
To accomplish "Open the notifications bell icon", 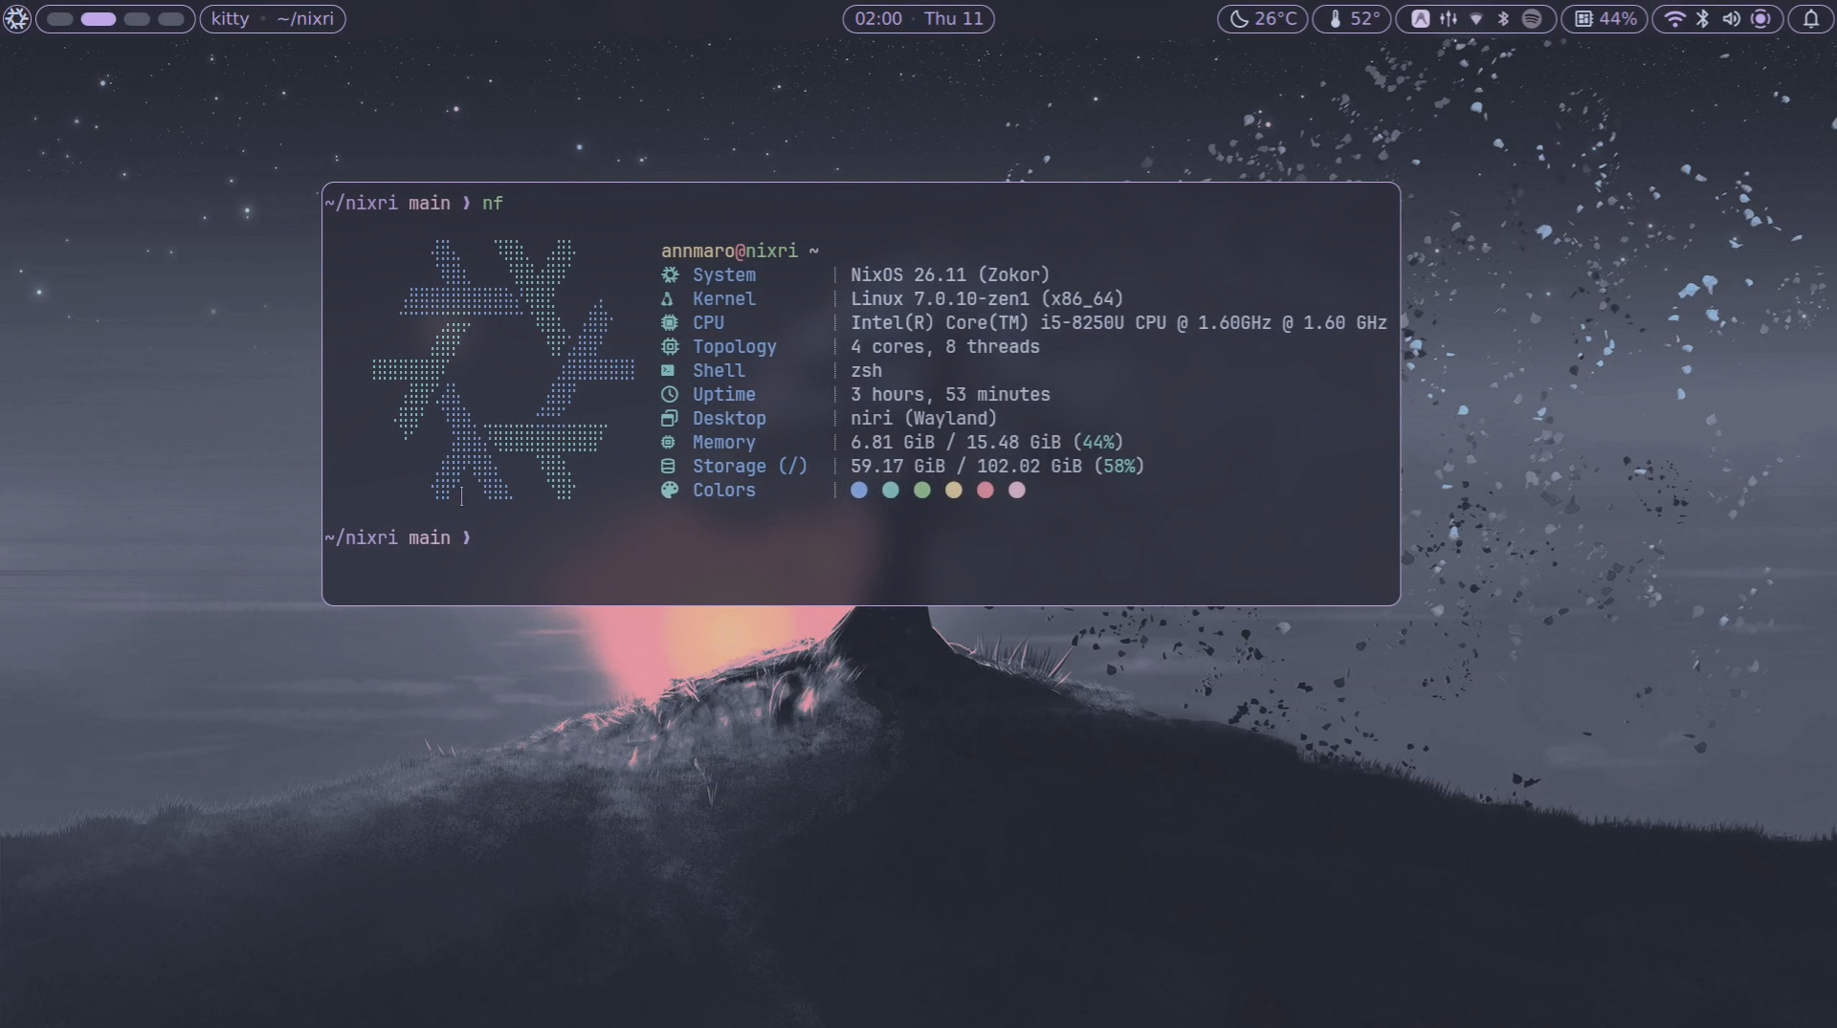I will [1811, 19].
